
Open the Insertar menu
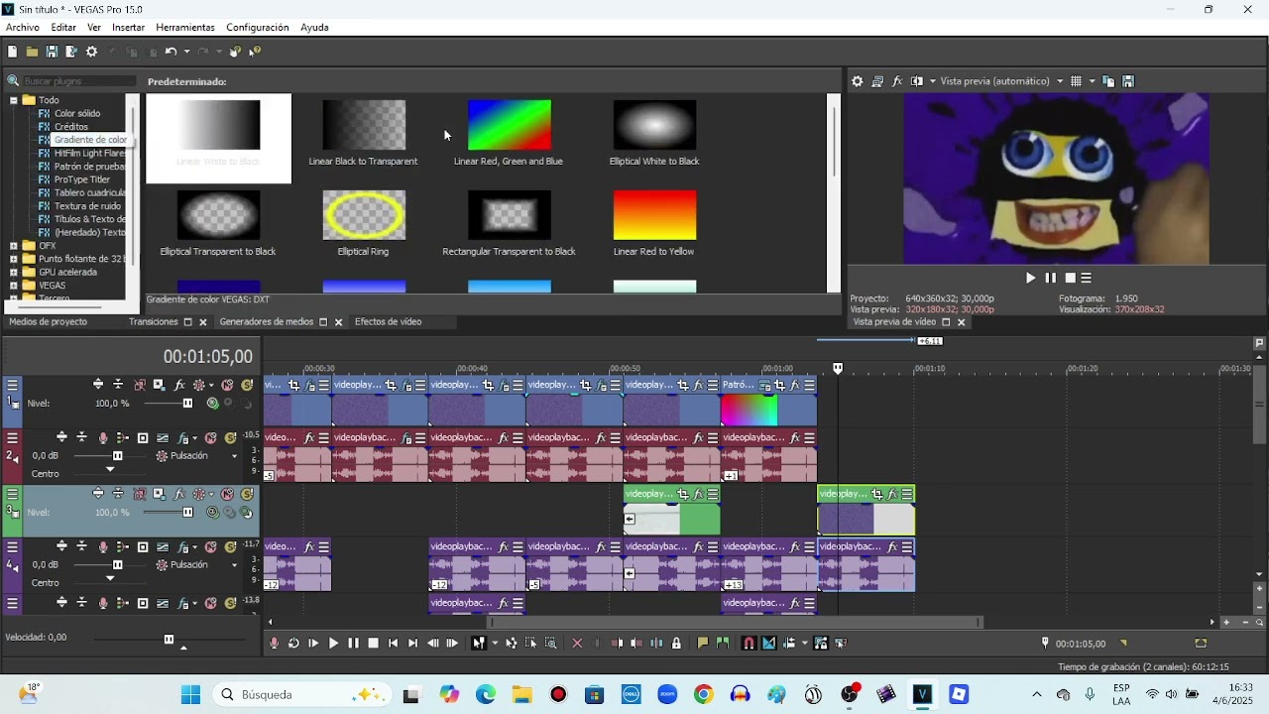coord(128,28)
